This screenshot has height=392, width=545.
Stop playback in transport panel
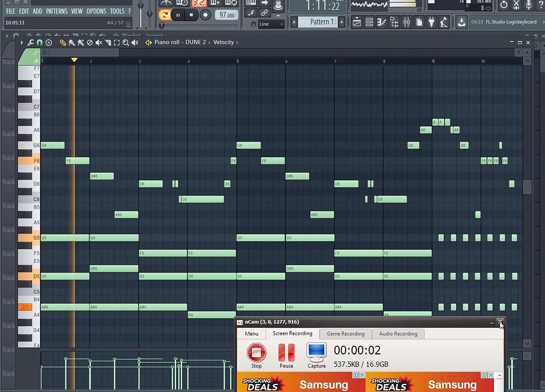[191, 15]
